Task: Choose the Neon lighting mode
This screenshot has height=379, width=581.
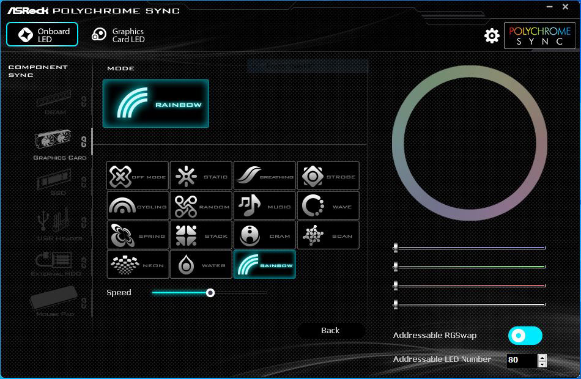Action: [x=138, y=265]
